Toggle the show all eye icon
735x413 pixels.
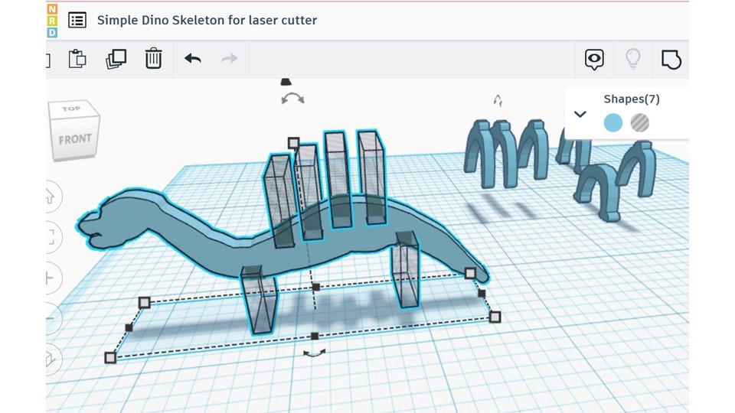coord(594,60)
